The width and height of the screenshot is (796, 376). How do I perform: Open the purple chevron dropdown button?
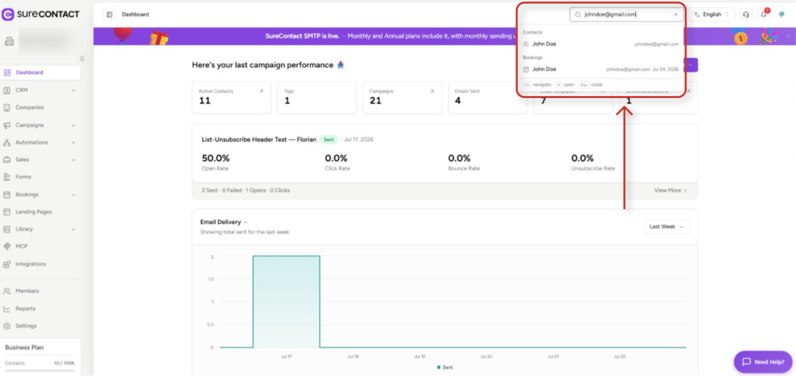(x=692, y=65)
